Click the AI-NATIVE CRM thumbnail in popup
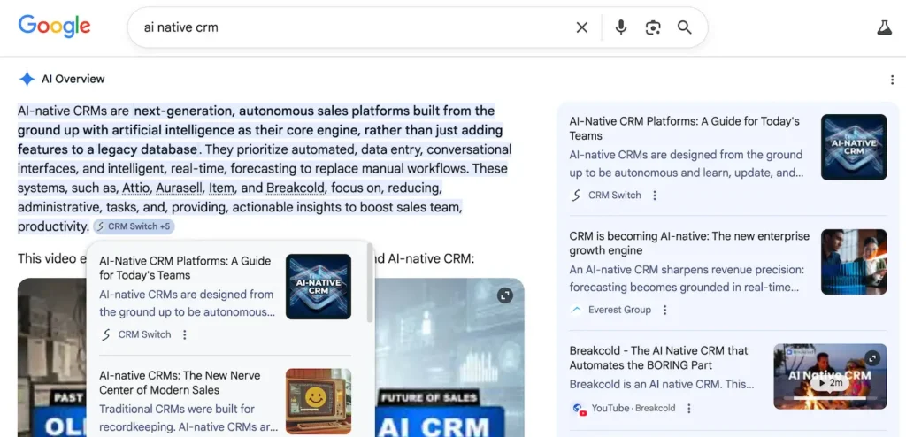Image resolution: width=906 pixels, height=437 pixels. tap(319, 286)
